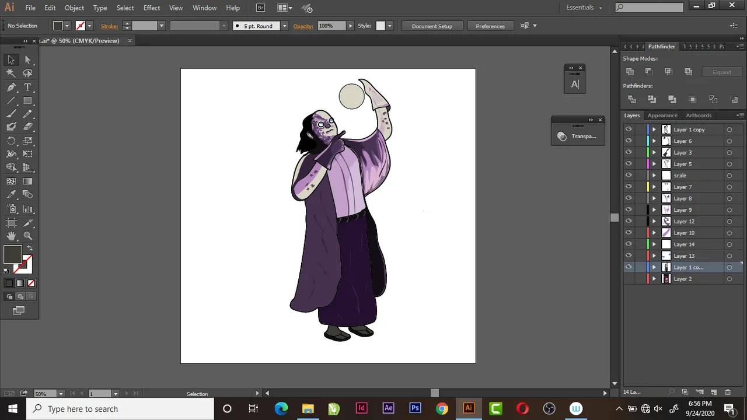Click the Minus Front shape mode icon

(x=649, y=72)
